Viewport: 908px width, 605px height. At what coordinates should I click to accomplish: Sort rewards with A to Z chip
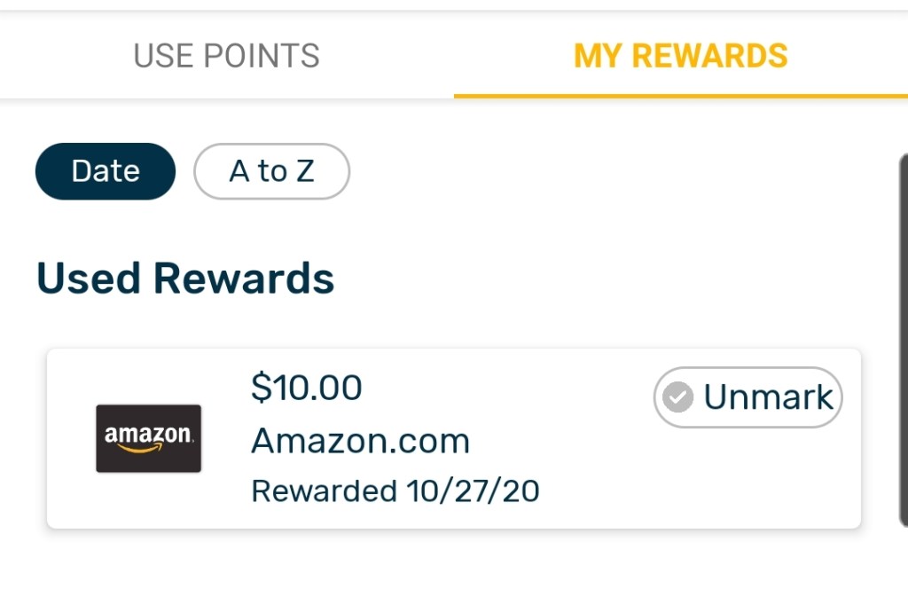tap(271, 171)
